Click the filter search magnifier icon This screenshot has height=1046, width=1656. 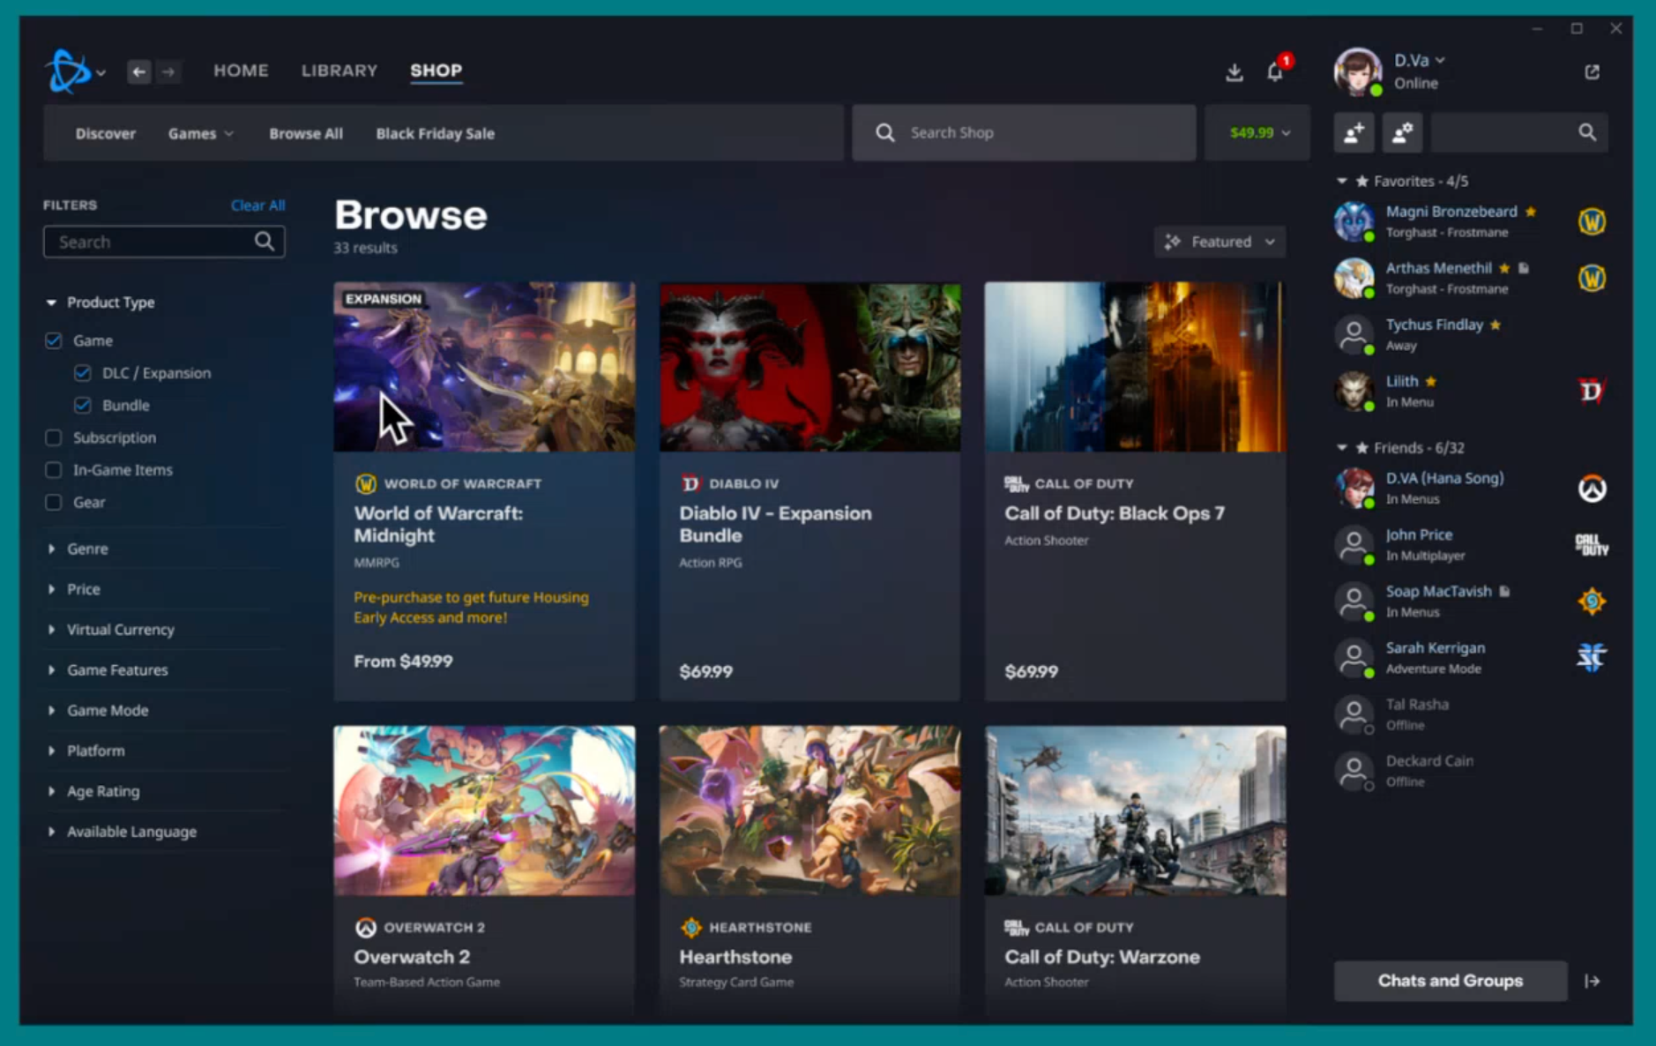tap(264, 242)
